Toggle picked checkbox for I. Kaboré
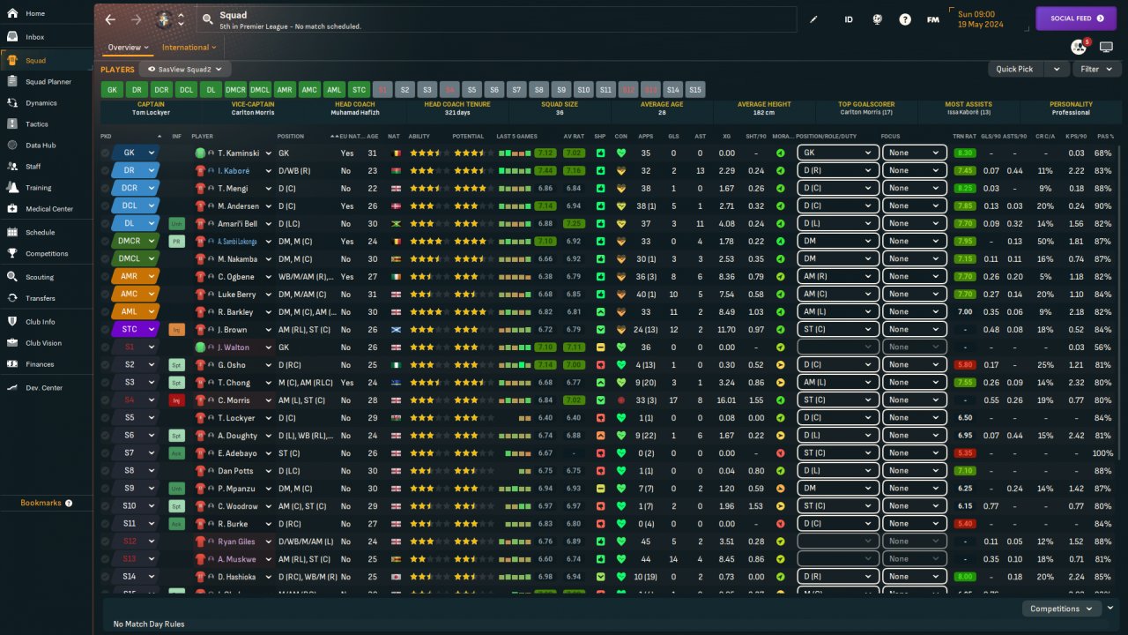This screenshot has width=1128, height=635. (106, 170)
